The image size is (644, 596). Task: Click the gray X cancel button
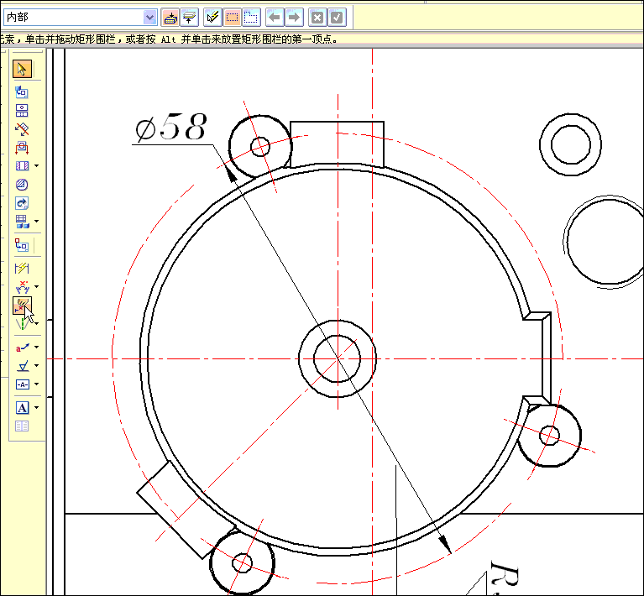click(317, 18)
